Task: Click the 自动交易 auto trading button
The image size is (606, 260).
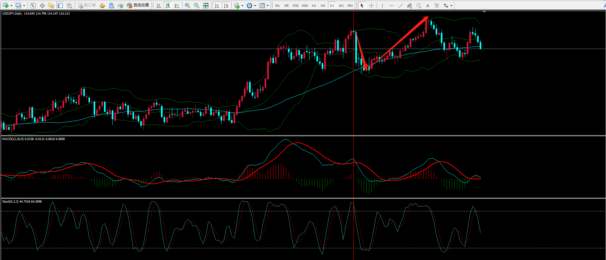Action: (138, 6)
